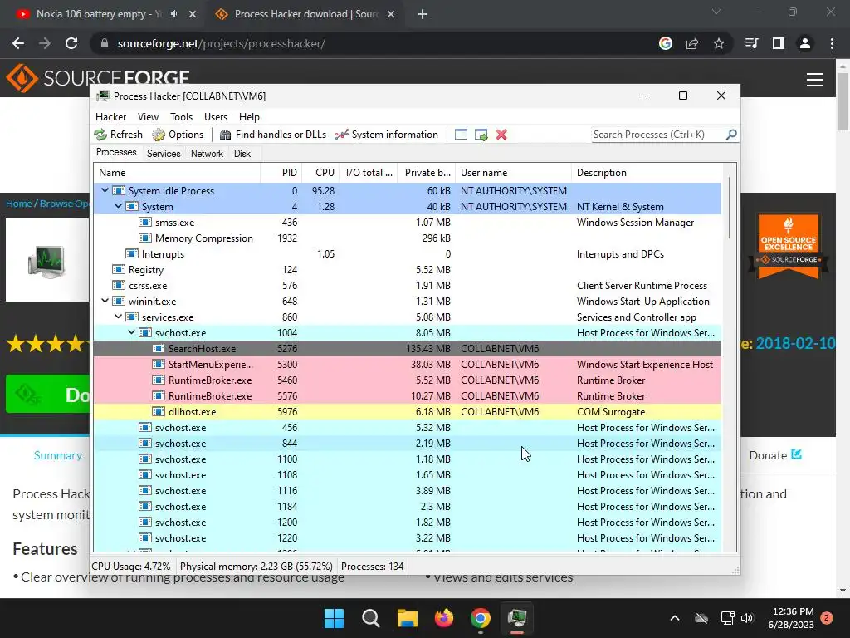Image resolution: width=850 pixels, height=638 pixels.
Task: Click the search magnifier in Process Hacker
Action: pyautogui.click(x=731, y=134)
